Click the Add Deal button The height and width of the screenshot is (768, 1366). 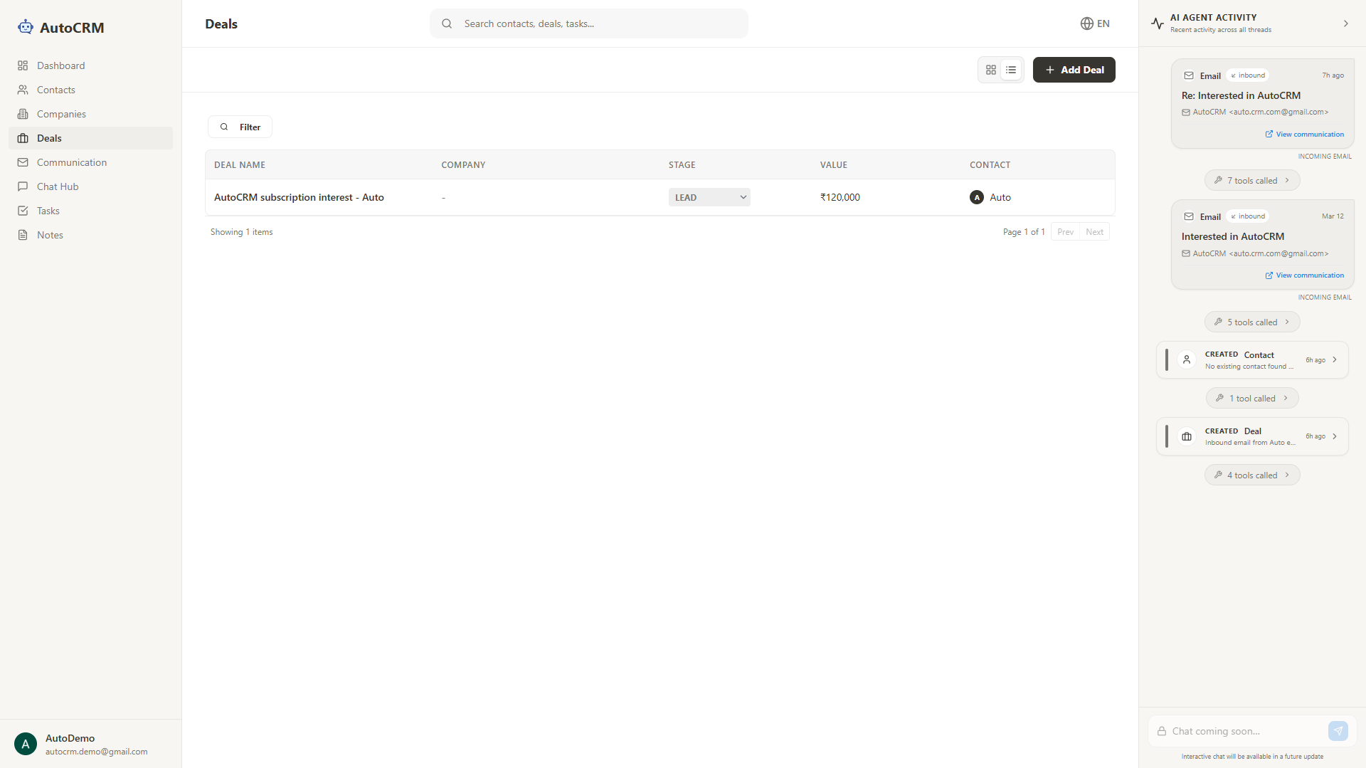tap(1074, 70)
